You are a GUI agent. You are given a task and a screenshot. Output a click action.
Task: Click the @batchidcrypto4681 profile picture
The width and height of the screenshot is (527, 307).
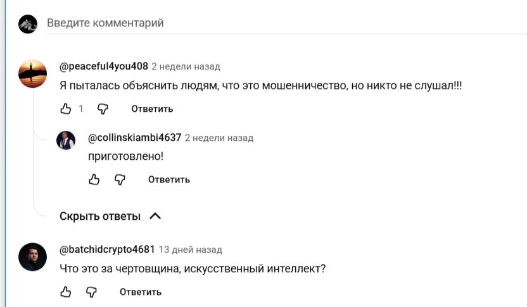pos(32,256)
